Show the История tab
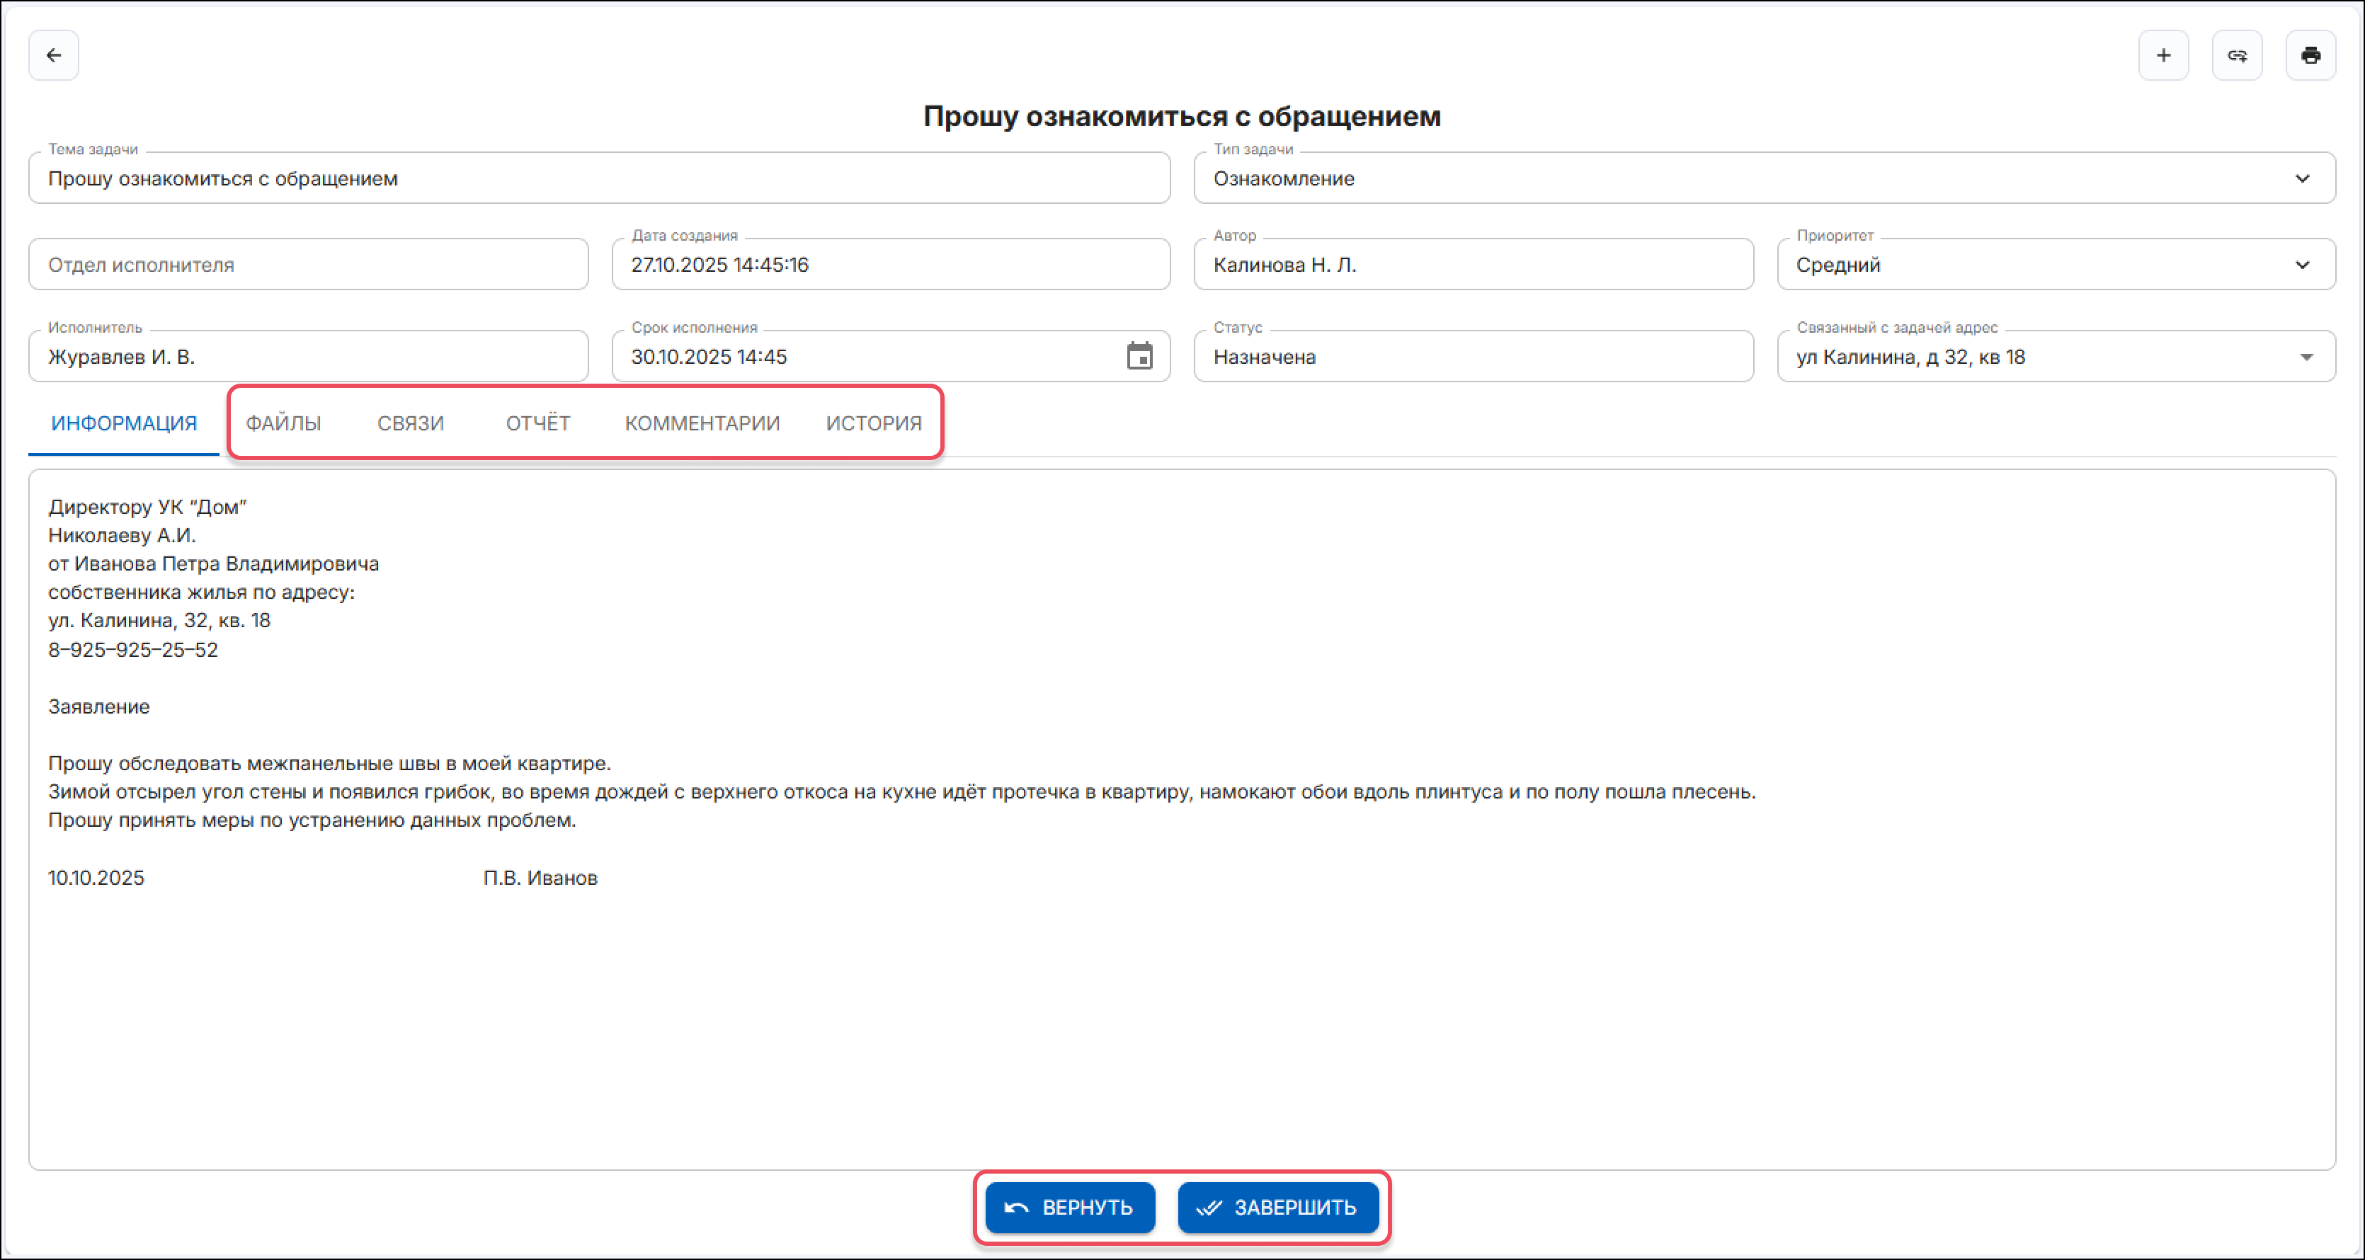This screenshot has height=1260, width=2365. 873,423
